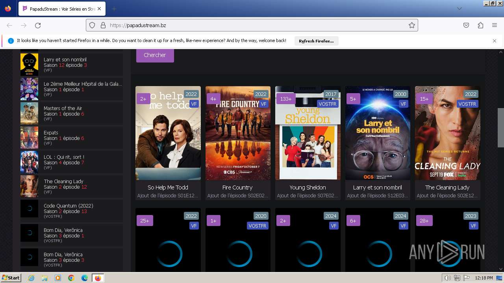Open Bom Dia, Verônica épisode 1
The height and width of the screenshot is (283, 504).
click(71, 235)
